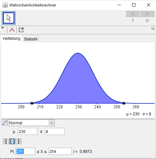Viewport: 156px width, 159px height.
Task: Click axis label 200
Action: click(x=21, y=107)
